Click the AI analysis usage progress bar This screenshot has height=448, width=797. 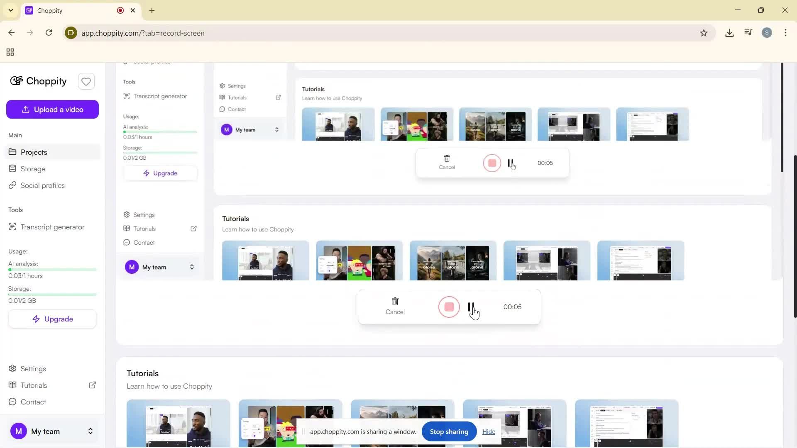[x=52, y=269]
